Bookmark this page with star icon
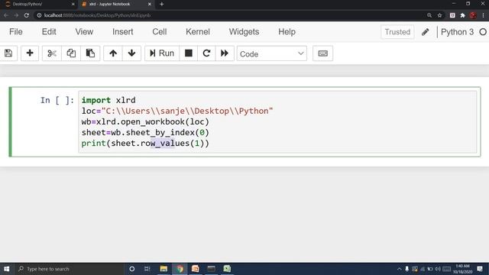 (x=440, y=15)
